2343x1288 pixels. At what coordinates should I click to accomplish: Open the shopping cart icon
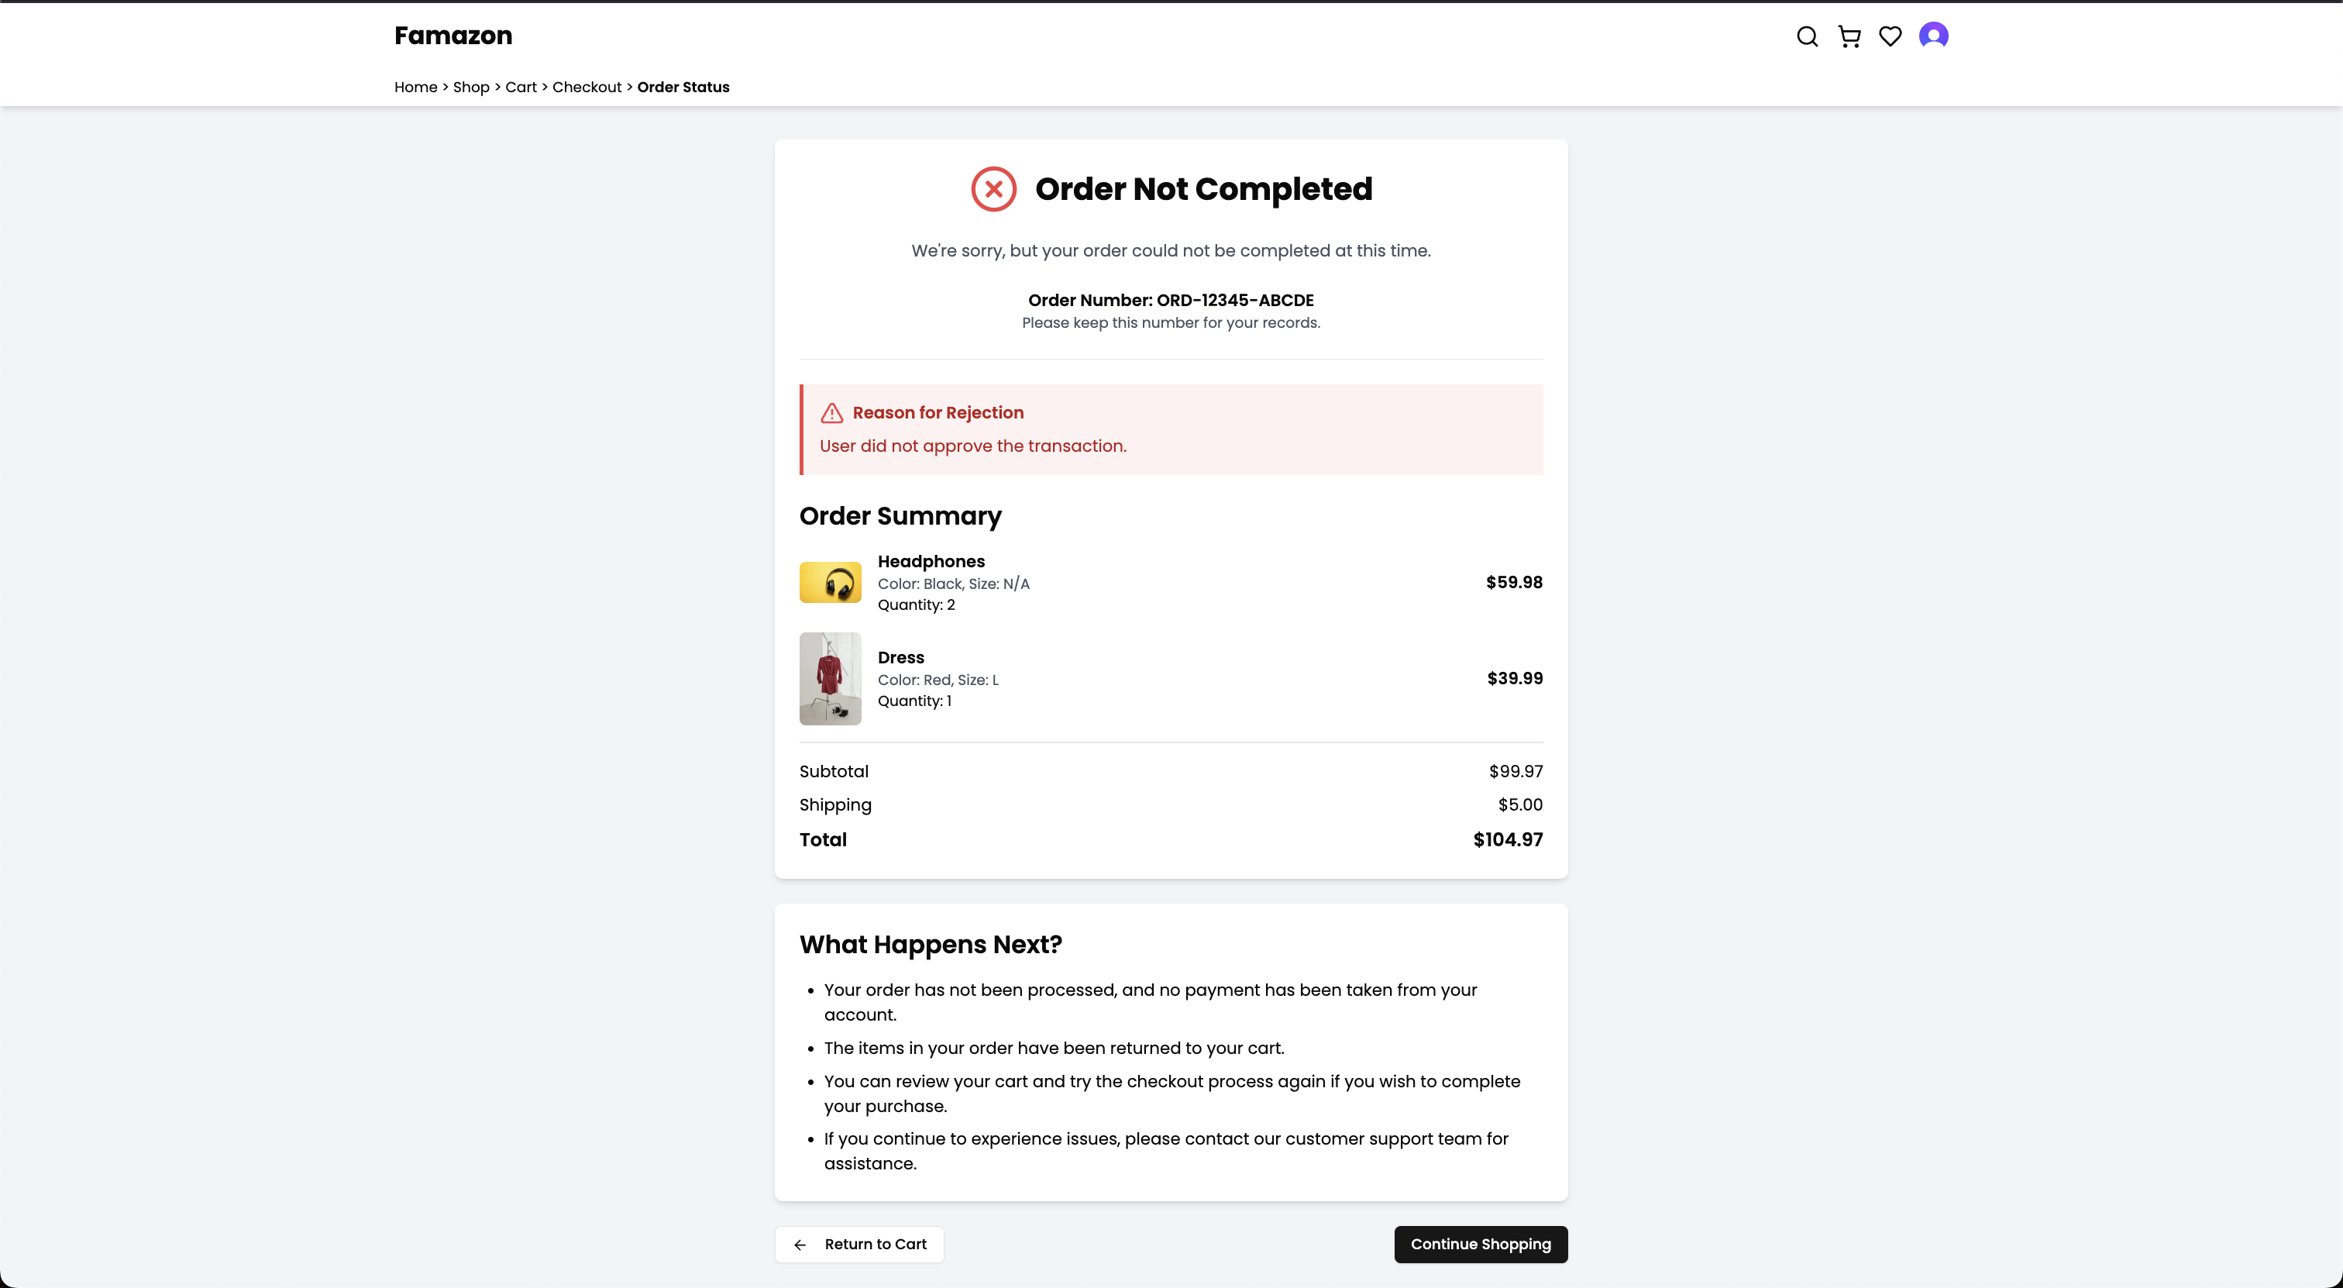pos(1849,36)
